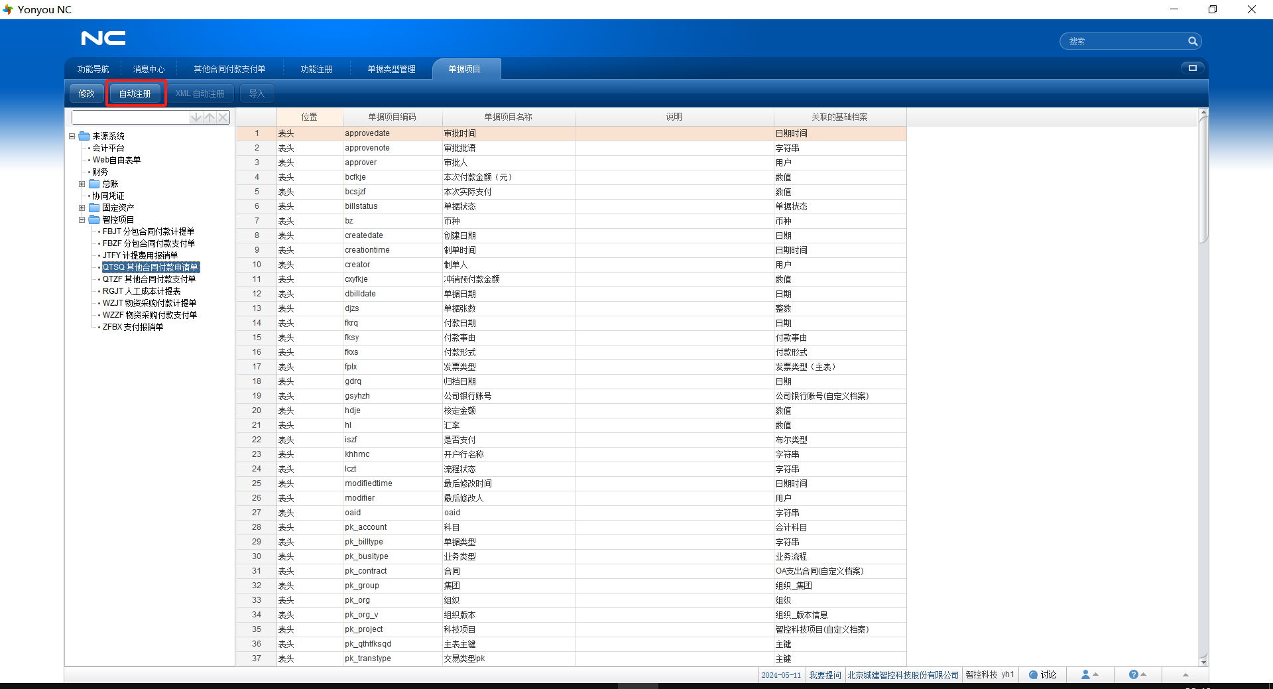Image resolution: width=1273 pixels, height=689 pixels.
Task: Click the tree filter input field
Action: tap(131, 117)
